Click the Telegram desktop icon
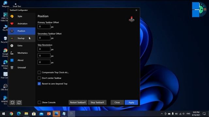Image resolution: width=209 pixels, height=117 pixels. [x=5, y=4]
